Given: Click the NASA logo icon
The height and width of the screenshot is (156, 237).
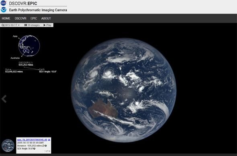Looking at the screenshot, I should [4, 3].
